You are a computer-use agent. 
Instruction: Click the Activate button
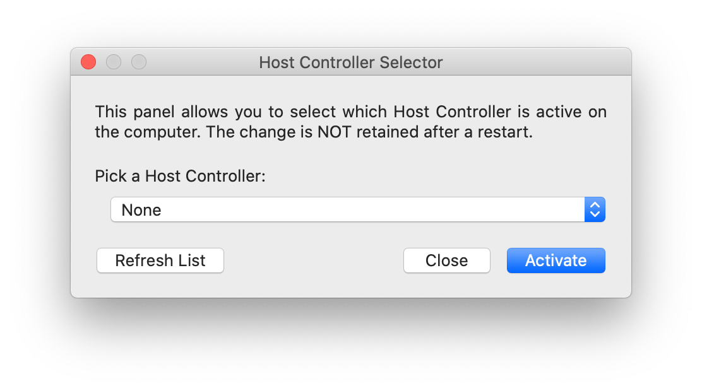click(x=556, y=260)
